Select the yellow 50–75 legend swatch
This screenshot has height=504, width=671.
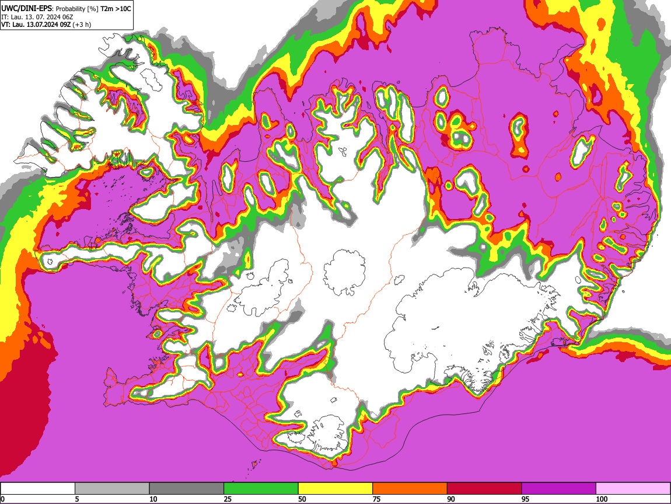coord(335,489)
